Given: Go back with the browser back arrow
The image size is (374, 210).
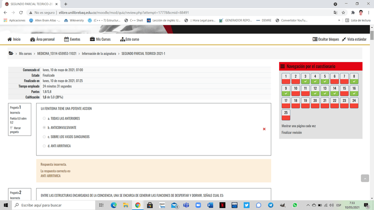Looking at the screenshot, I should (x=5, y=13).
